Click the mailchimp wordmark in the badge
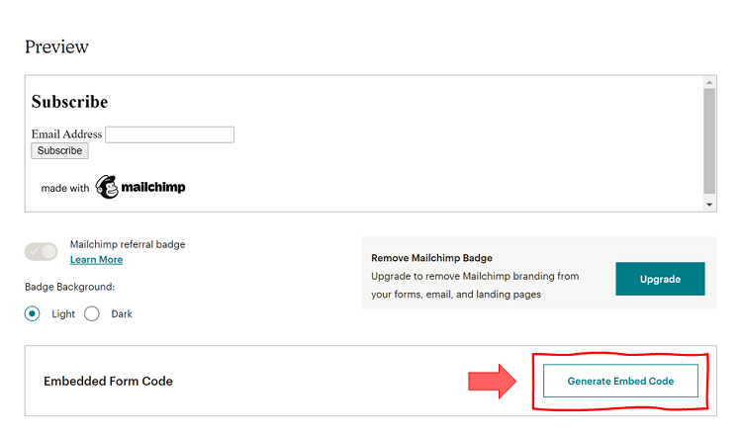 coord(153,187)
